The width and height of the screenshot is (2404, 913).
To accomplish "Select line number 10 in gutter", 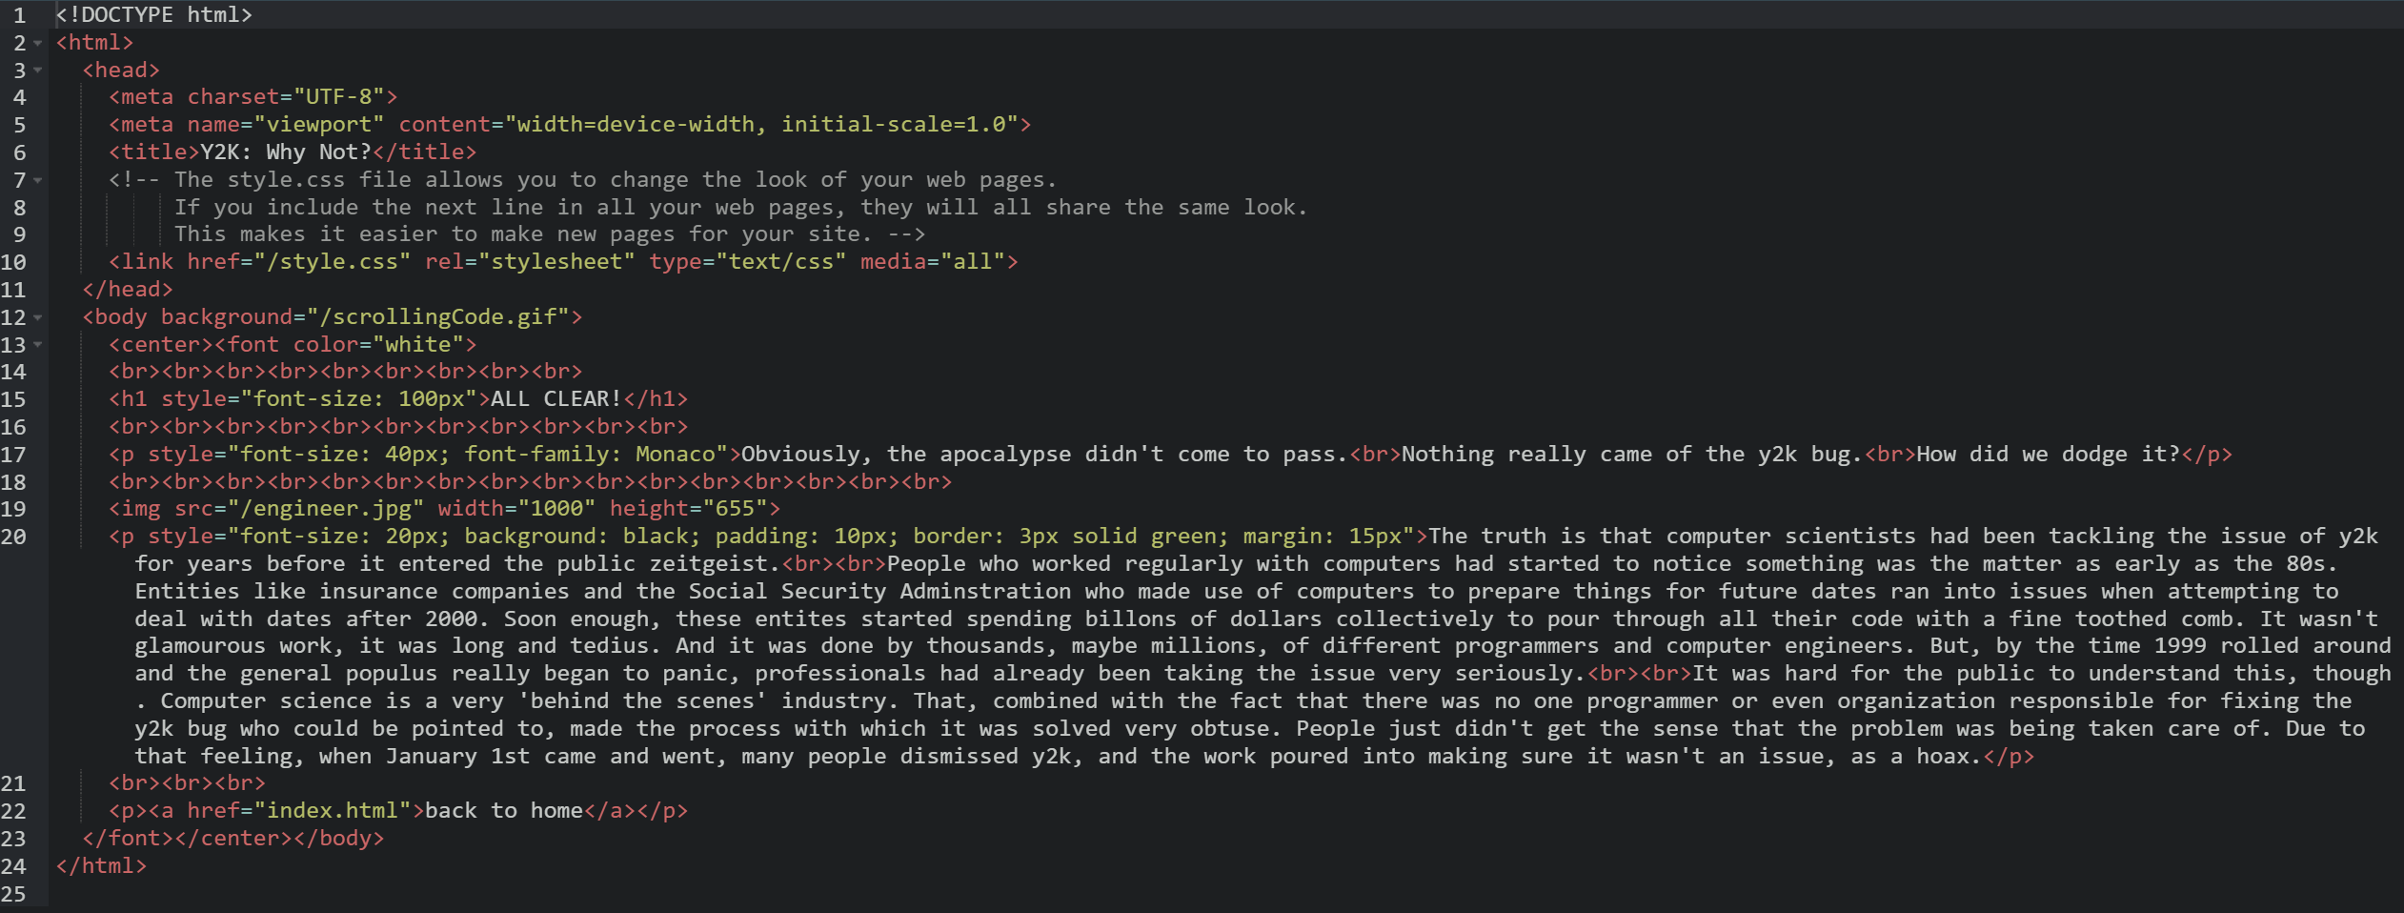I will 13,262.
